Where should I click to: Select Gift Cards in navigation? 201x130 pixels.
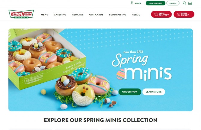(96, 15)
